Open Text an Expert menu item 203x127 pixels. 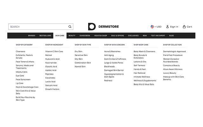[x=158, y=36]
